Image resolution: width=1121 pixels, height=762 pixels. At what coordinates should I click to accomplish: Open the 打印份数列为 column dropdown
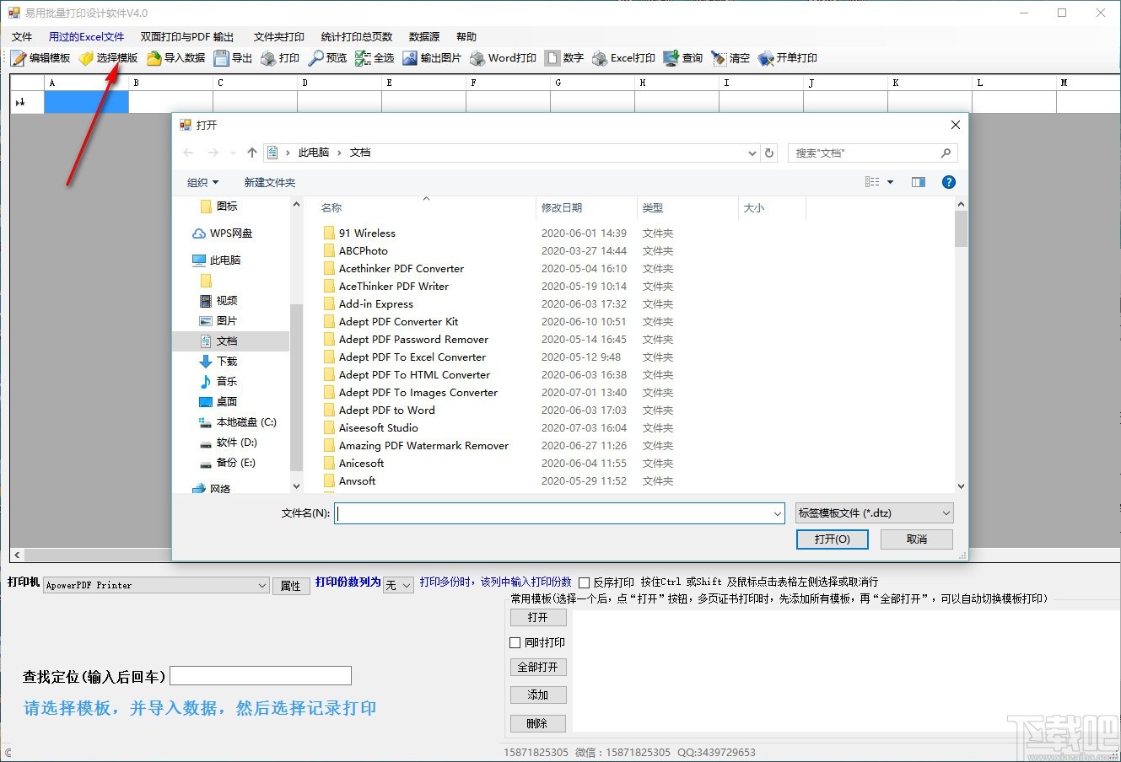(x=397, y=584)
